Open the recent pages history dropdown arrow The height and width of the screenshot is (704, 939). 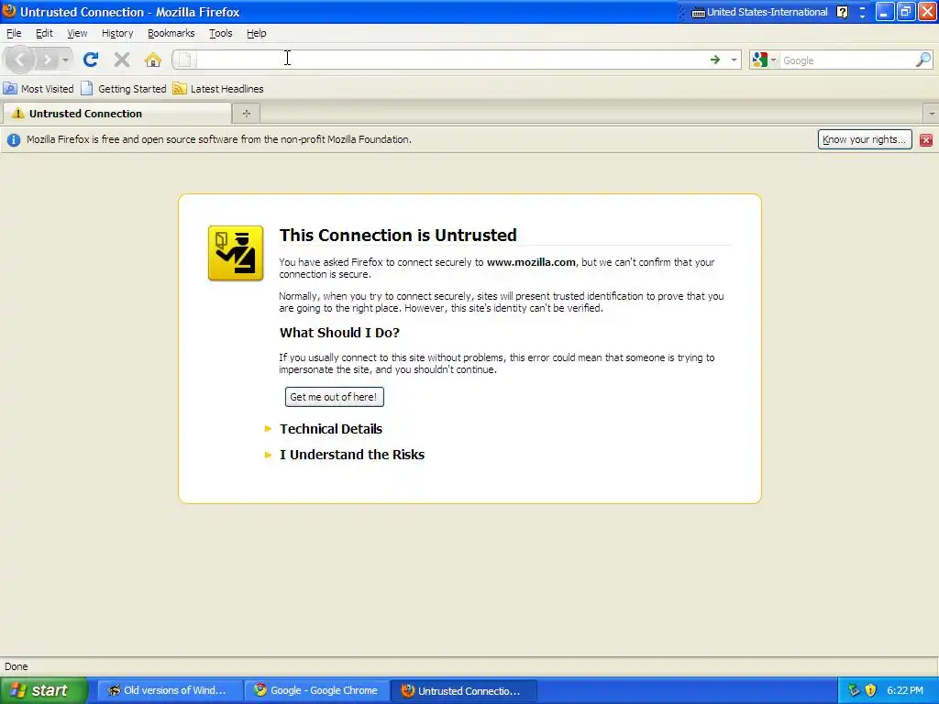coord(65,60)
